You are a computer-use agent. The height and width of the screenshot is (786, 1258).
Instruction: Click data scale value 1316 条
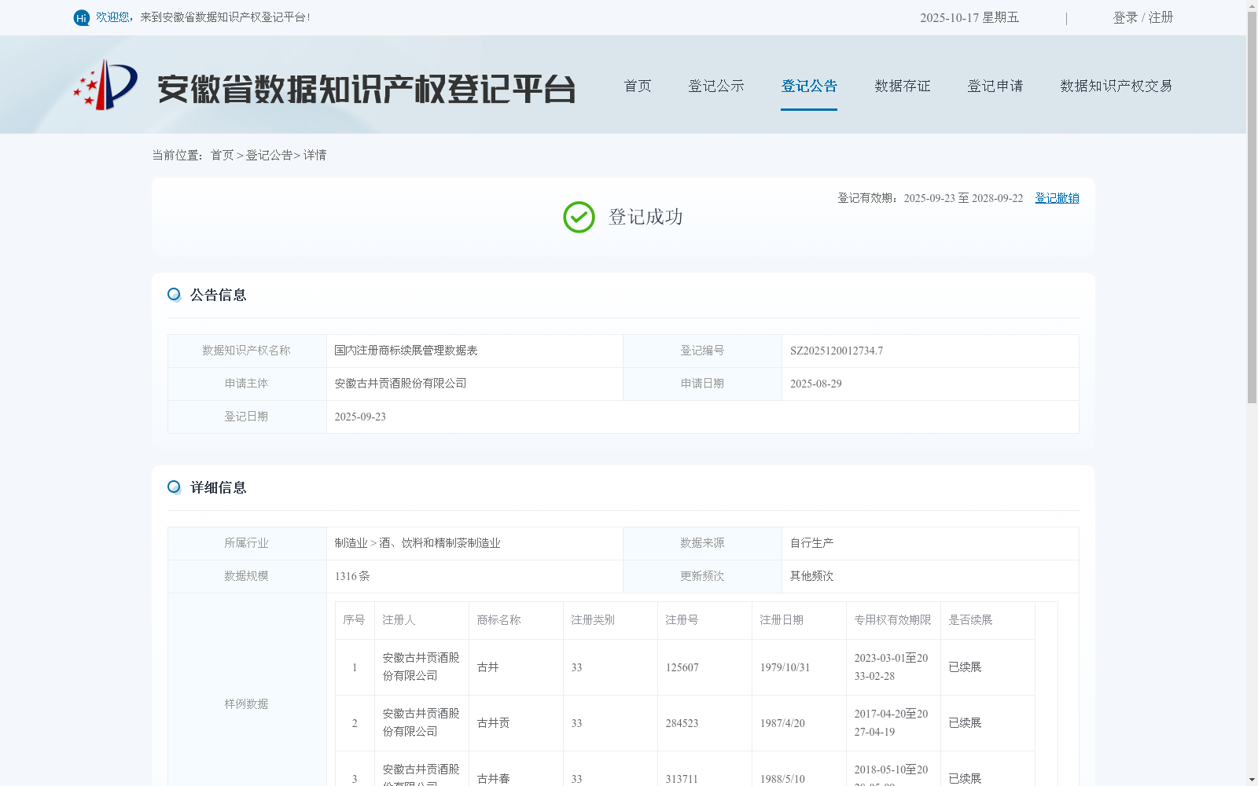(352, 576)
